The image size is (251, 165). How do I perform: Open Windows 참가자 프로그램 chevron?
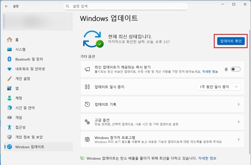[x=239, y=139]
